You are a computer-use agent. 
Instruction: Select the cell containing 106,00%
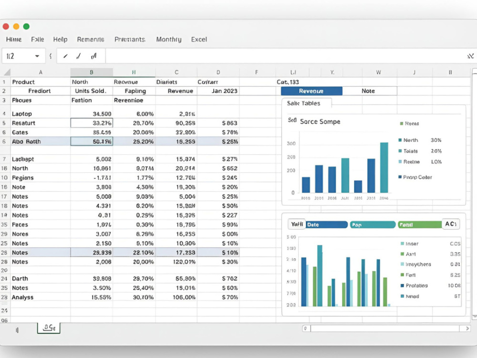coord(176,297)
